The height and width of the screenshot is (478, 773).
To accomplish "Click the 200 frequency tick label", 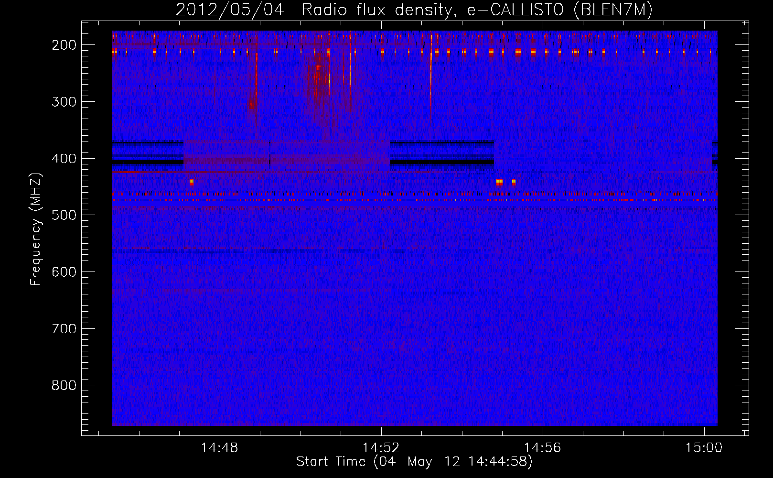I will click(64, 45).
